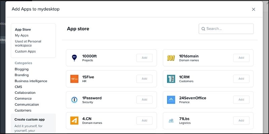The height and width of the screenshot is (134, 269).
Task: Click the HR label under 15Five
Action: 84,81
